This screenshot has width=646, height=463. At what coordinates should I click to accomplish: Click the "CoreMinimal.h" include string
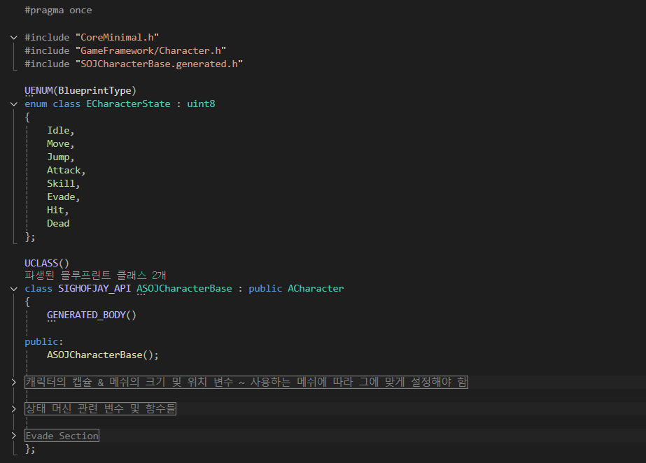[117, 38]
